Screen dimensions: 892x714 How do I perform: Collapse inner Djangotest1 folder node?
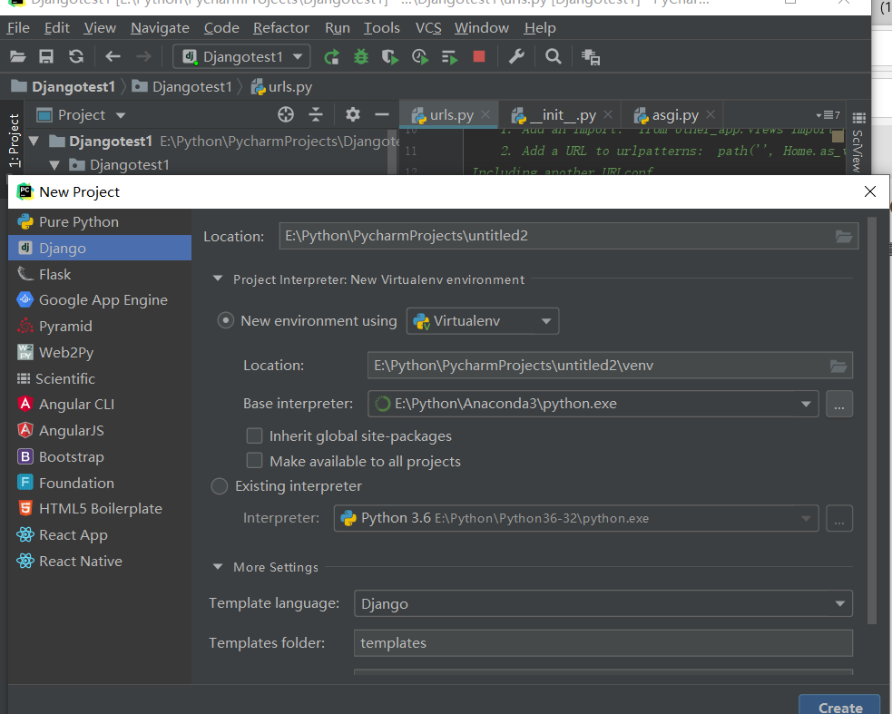click(54, 165)
